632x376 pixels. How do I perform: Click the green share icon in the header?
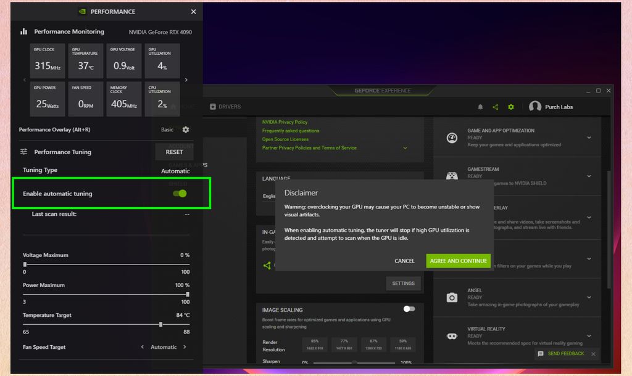(495, 106)
